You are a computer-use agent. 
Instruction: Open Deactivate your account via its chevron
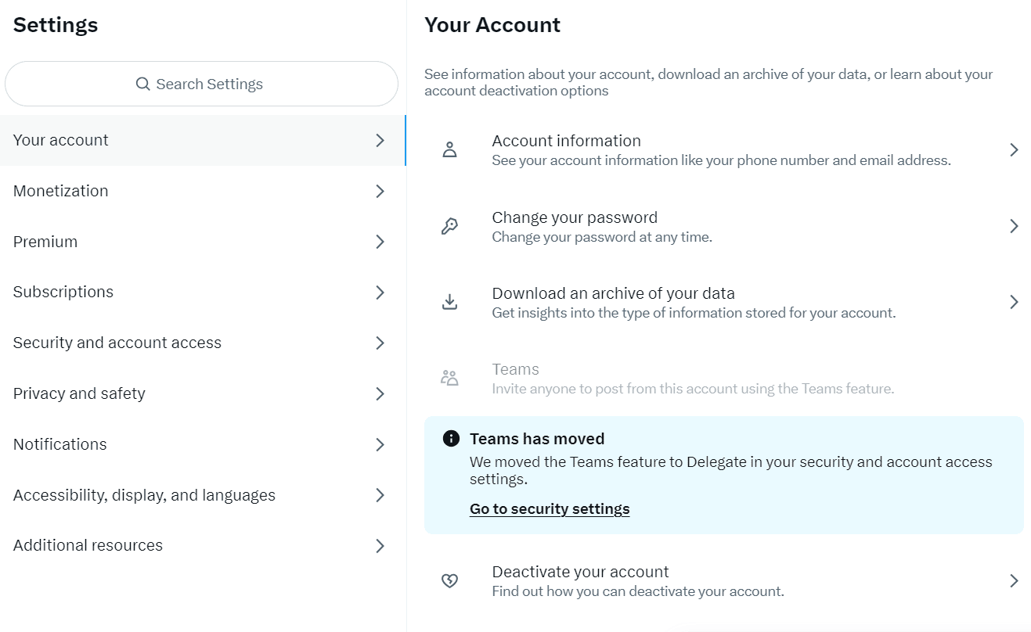coord(1014,581)
